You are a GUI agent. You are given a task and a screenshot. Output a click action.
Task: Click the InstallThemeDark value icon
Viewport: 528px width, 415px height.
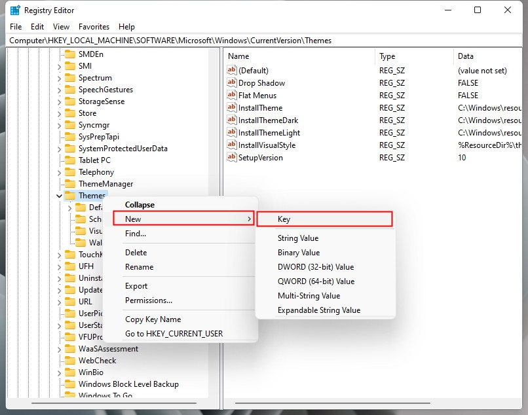click(x=231, y=120)
